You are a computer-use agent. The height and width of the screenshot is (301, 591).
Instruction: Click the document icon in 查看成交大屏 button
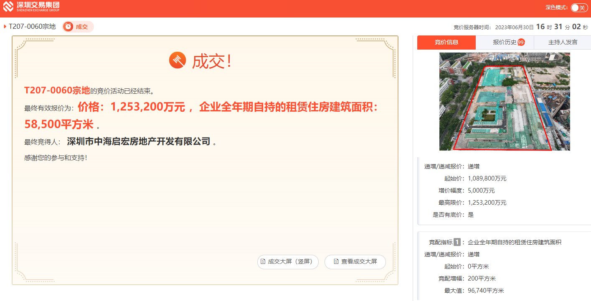(x=336, y=262)
